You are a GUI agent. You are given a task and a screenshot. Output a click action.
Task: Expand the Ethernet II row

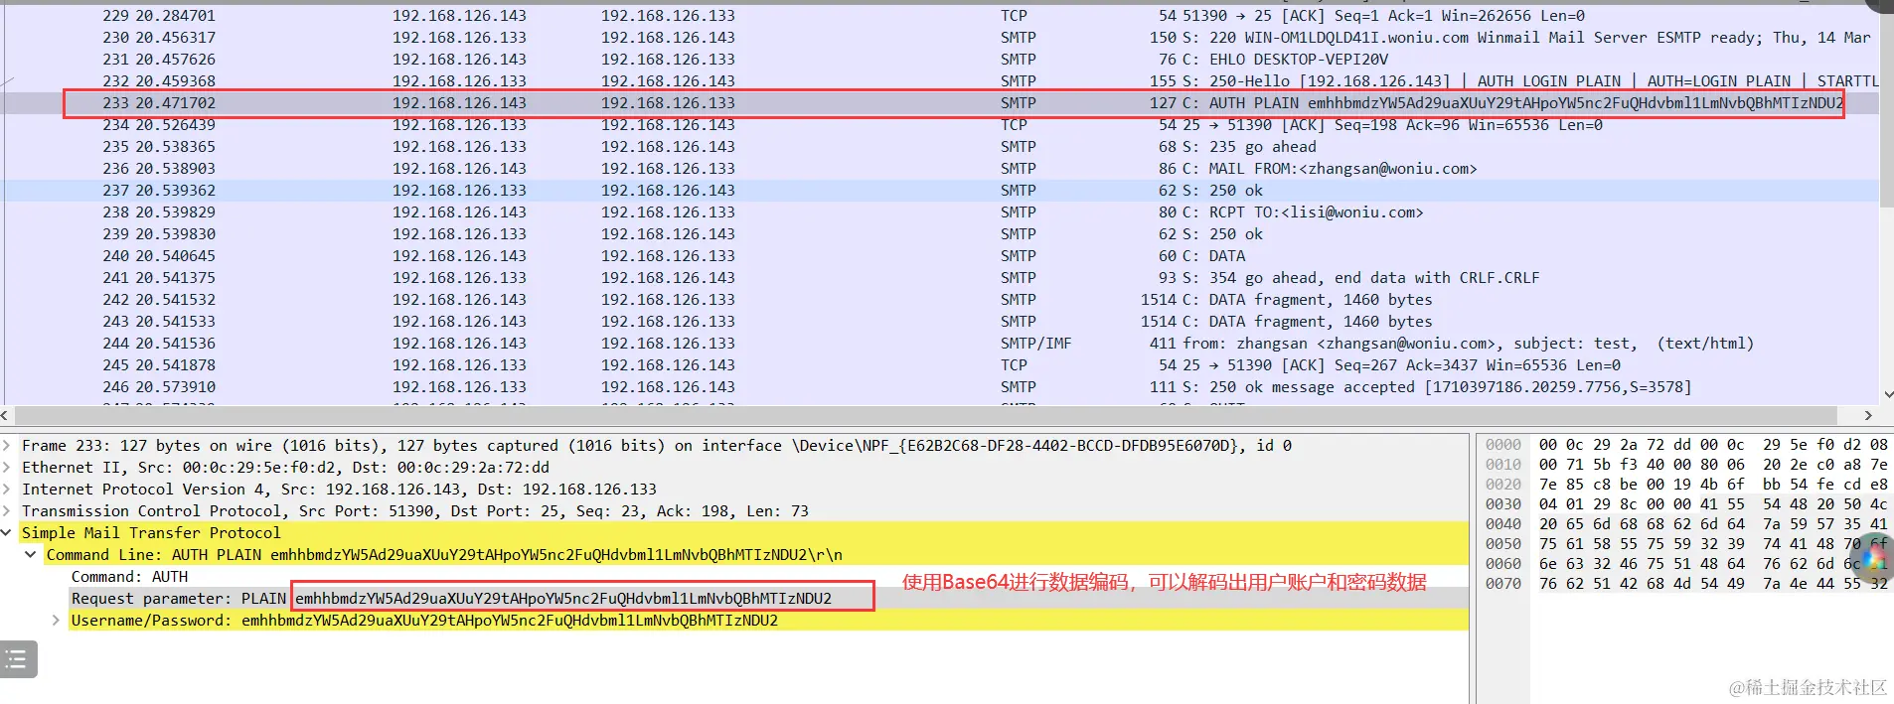tap(6, 468)
